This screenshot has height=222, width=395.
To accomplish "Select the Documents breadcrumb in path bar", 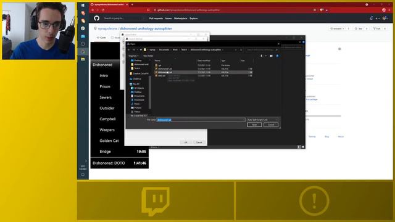I will pyautogui.click(x=164, y=50).
